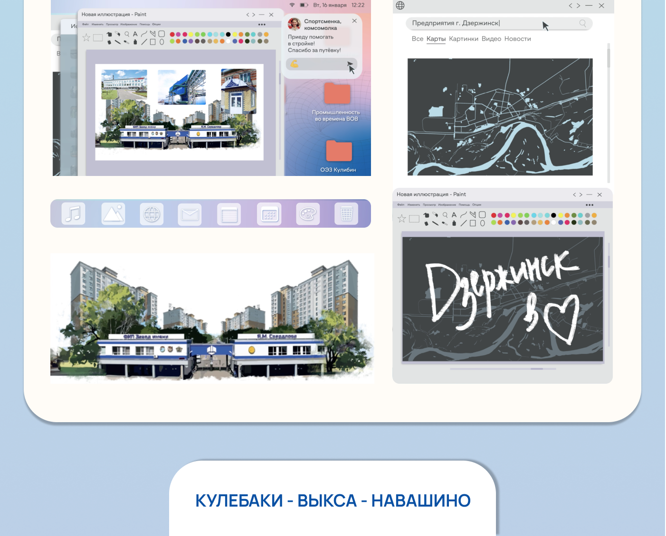Dismiss the Спортсменка, комсомолка notification

[354, 21]
